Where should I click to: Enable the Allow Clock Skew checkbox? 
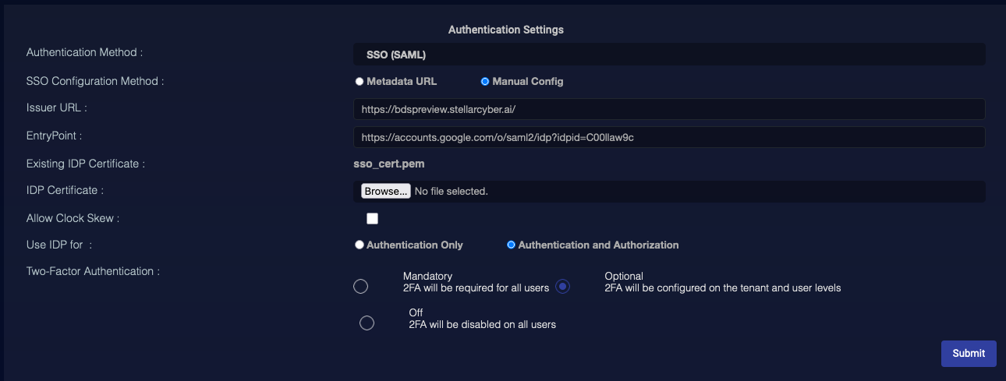coord(372,219)
